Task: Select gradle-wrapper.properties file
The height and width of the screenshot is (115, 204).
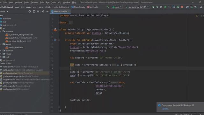Action: pos(19,76)
